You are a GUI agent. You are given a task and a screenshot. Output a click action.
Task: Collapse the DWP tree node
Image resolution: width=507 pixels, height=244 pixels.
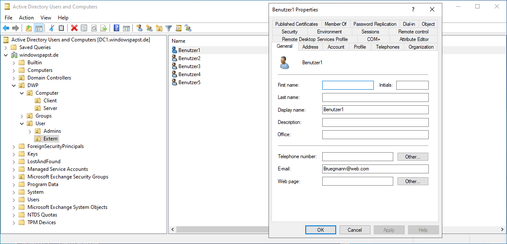pos(14,85)
